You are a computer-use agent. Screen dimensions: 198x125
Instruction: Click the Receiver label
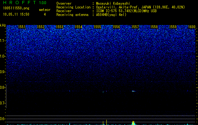coord(64,11)
